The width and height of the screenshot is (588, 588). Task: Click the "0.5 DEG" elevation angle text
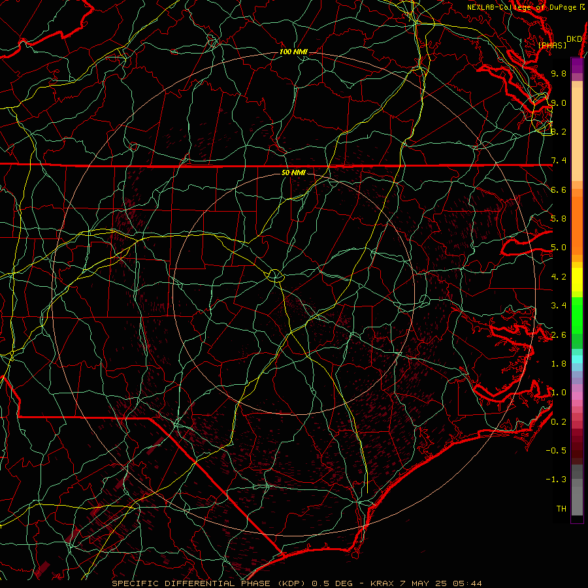(x=333, y=583)
